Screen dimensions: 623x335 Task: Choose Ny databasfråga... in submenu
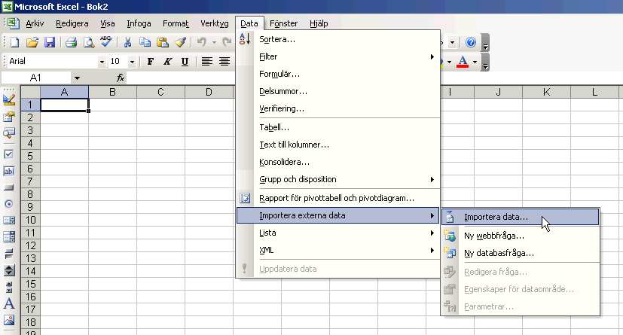520,253
